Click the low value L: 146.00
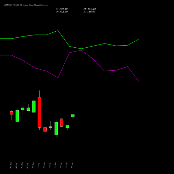The image size is (174, 174). tap(89, 12)
